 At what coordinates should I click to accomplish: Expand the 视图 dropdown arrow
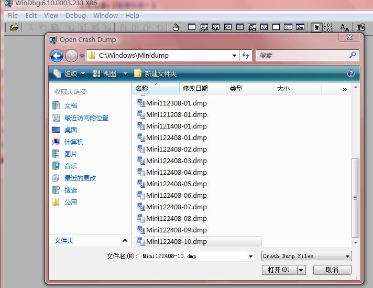click(125, 73)
